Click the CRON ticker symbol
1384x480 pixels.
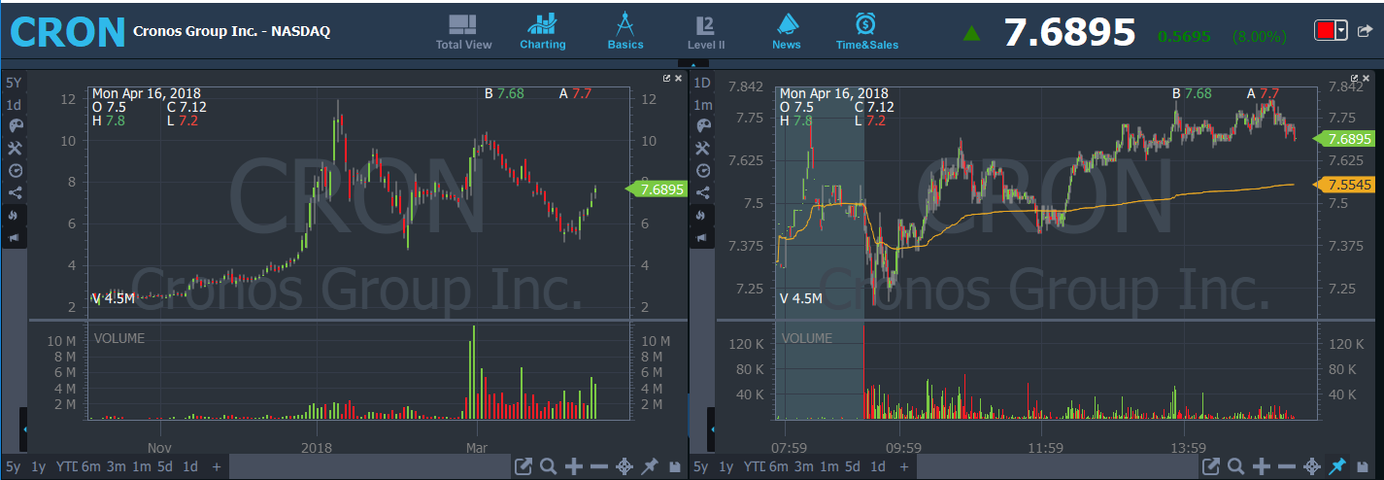(x=68, y=32)
